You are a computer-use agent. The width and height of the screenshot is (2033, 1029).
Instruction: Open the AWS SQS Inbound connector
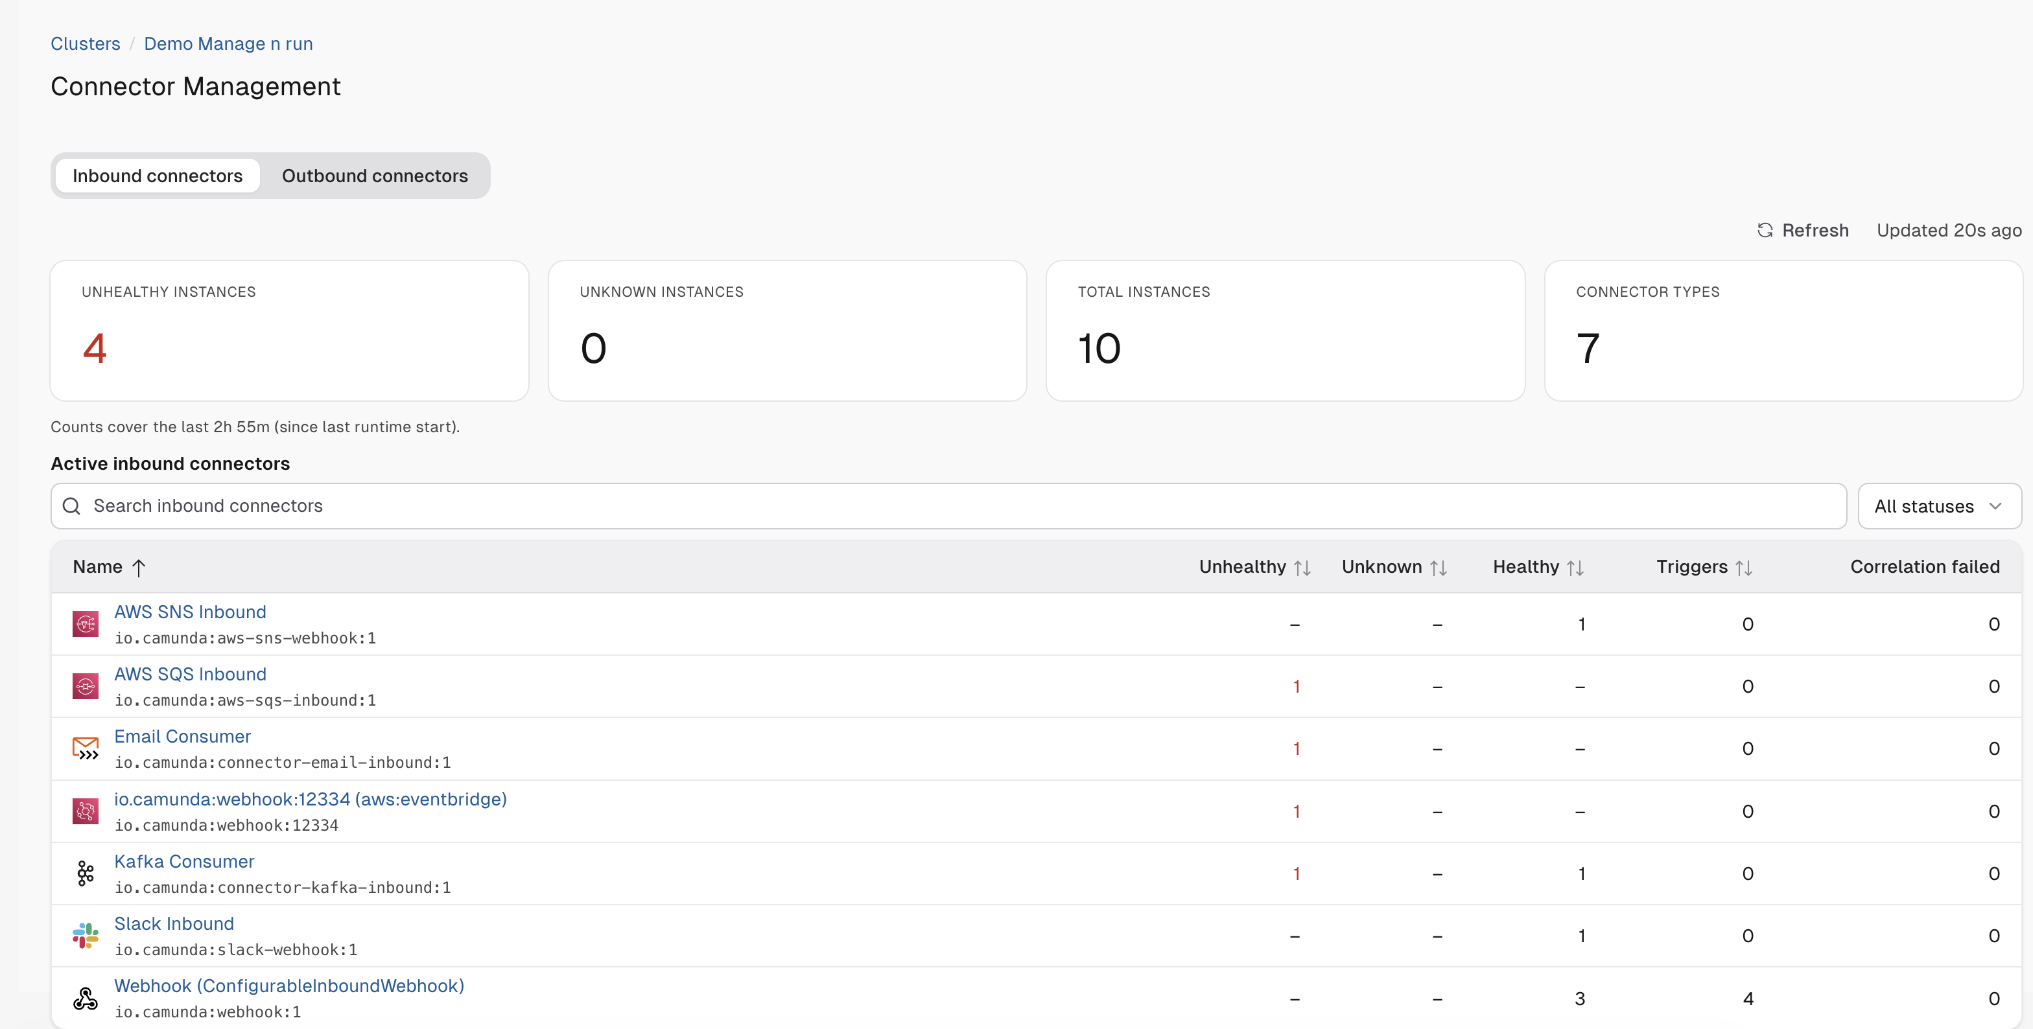(190, 674)
